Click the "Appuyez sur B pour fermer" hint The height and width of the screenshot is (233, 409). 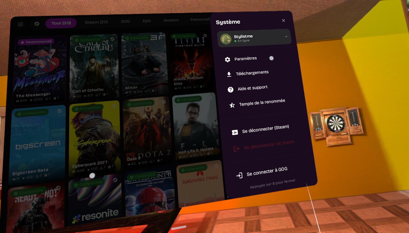click(273, 184)
